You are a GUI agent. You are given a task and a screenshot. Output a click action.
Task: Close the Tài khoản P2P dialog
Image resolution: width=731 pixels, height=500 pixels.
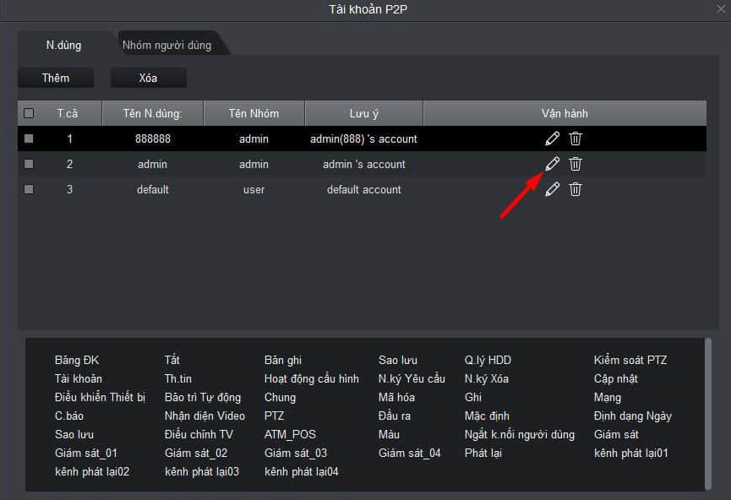click(721, 9)
